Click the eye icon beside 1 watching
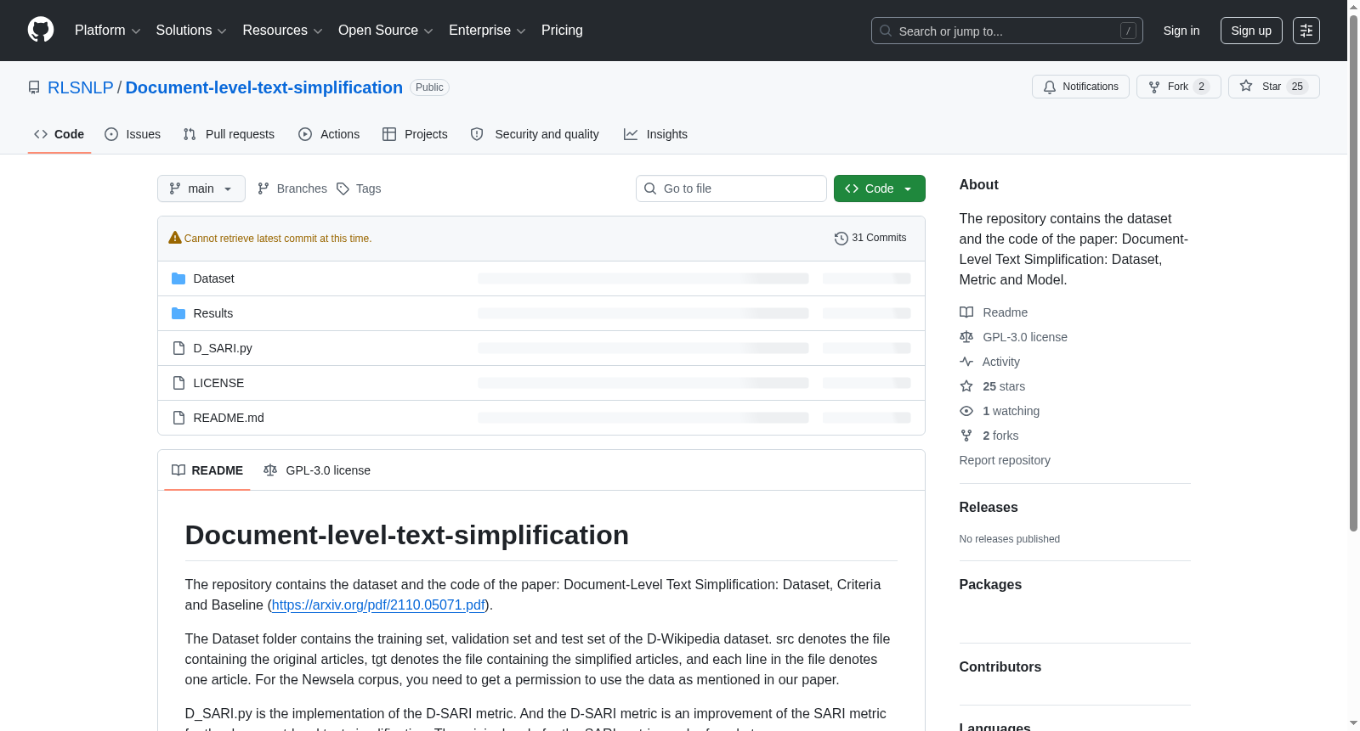 pyautogui.click(x=966, y=411)
